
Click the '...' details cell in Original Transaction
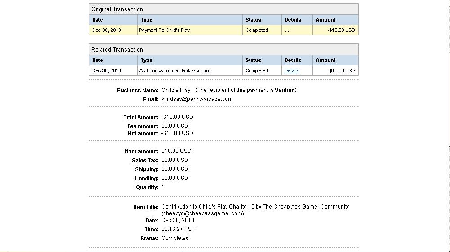pyautogui.click(x=297, y=30)
